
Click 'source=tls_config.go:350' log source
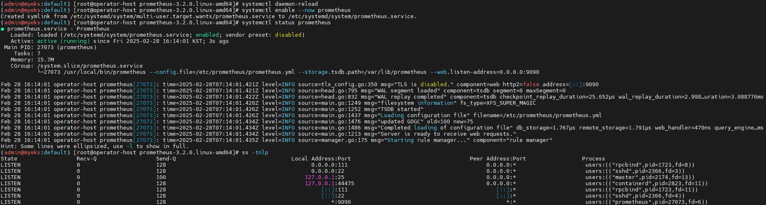tap(338, 84)
